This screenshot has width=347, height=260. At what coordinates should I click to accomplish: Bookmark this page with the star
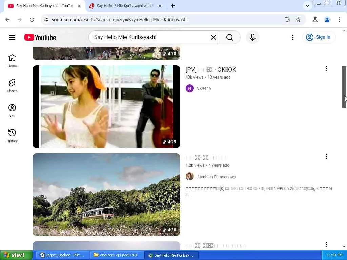pyautogui.click(x=298, y=20)
